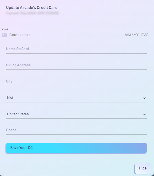This screenshot has height=176, width=154.
Task: Click the underline beneath the Phone field
Action: pyautogui.click(x=76, y=134)
